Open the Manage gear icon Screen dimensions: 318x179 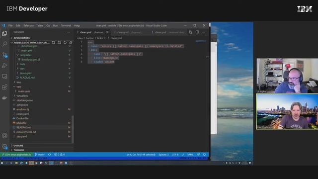[x=4, y=146]
